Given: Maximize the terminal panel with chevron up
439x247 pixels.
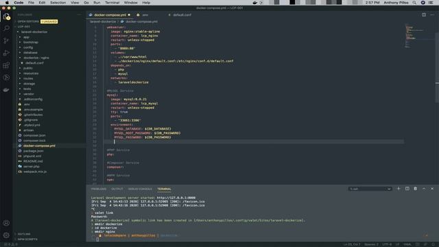Looking at the screenshot, I should 424,189.
